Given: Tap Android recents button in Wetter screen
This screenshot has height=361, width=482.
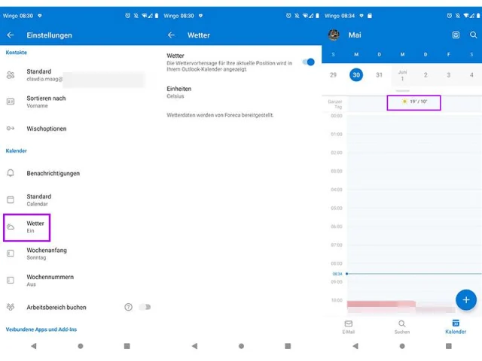Looking at the screenshot, I should 288,346.
